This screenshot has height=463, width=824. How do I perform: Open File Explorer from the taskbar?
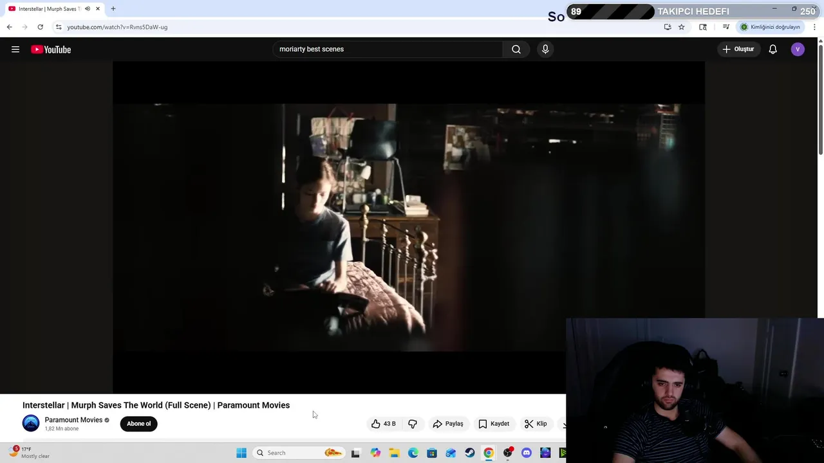pos(394,453)
